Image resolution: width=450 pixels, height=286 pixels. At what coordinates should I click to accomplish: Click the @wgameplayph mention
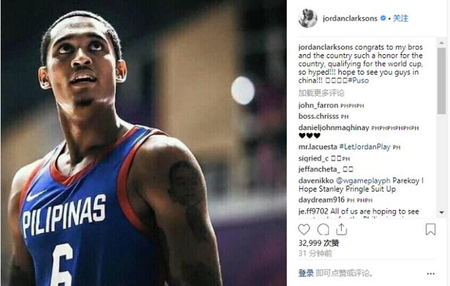[x=363, y=181]
